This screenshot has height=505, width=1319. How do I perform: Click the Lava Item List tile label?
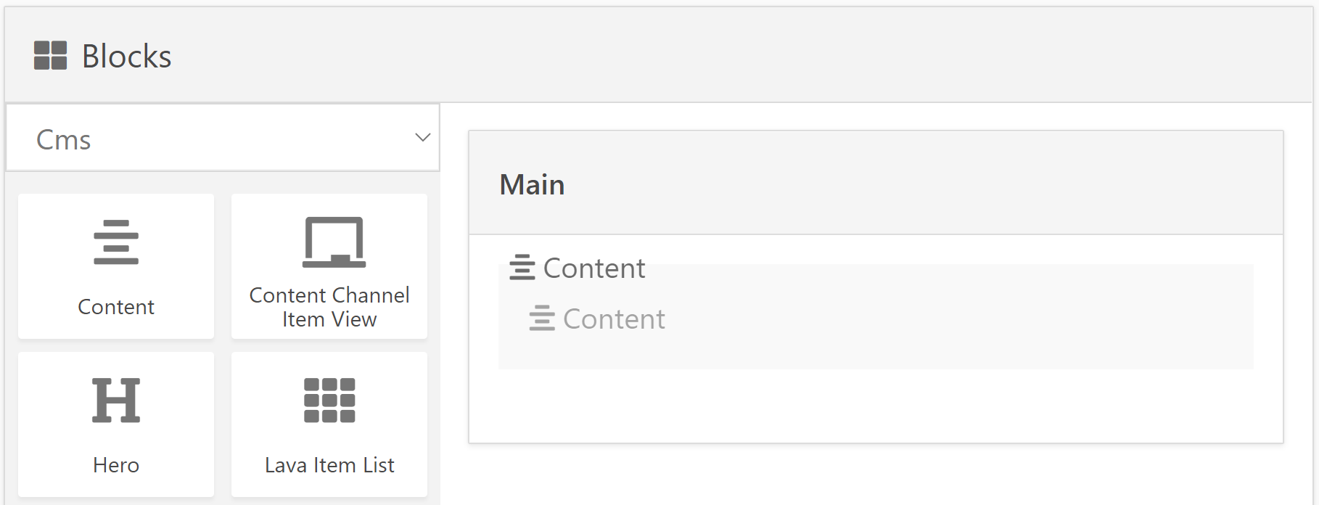[329, 465]
